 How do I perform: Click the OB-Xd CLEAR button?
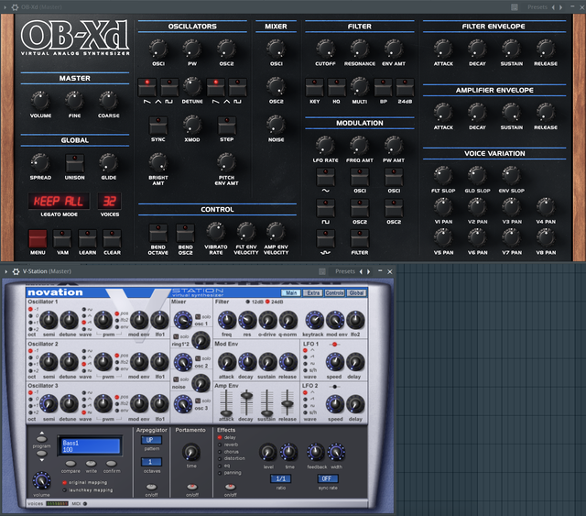(x=112, y=238)
